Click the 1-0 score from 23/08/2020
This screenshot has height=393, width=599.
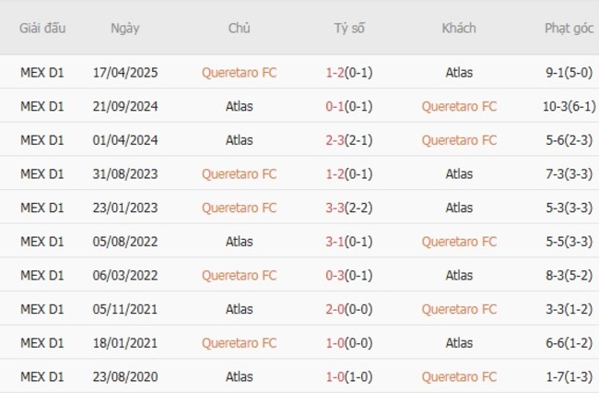point(335,376)
